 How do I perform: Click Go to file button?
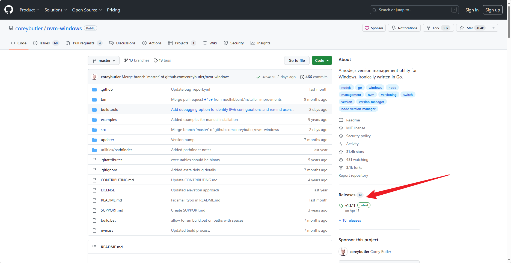[x=297, y=60]
